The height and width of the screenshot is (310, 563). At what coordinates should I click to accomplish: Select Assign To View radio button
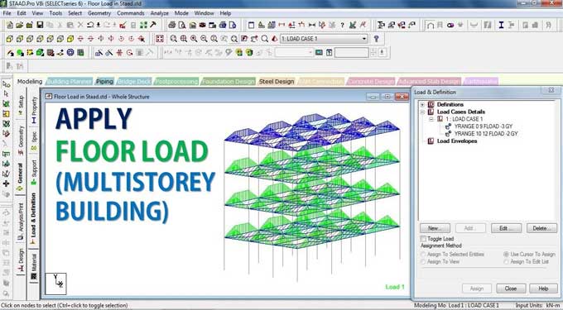point(423,262)
